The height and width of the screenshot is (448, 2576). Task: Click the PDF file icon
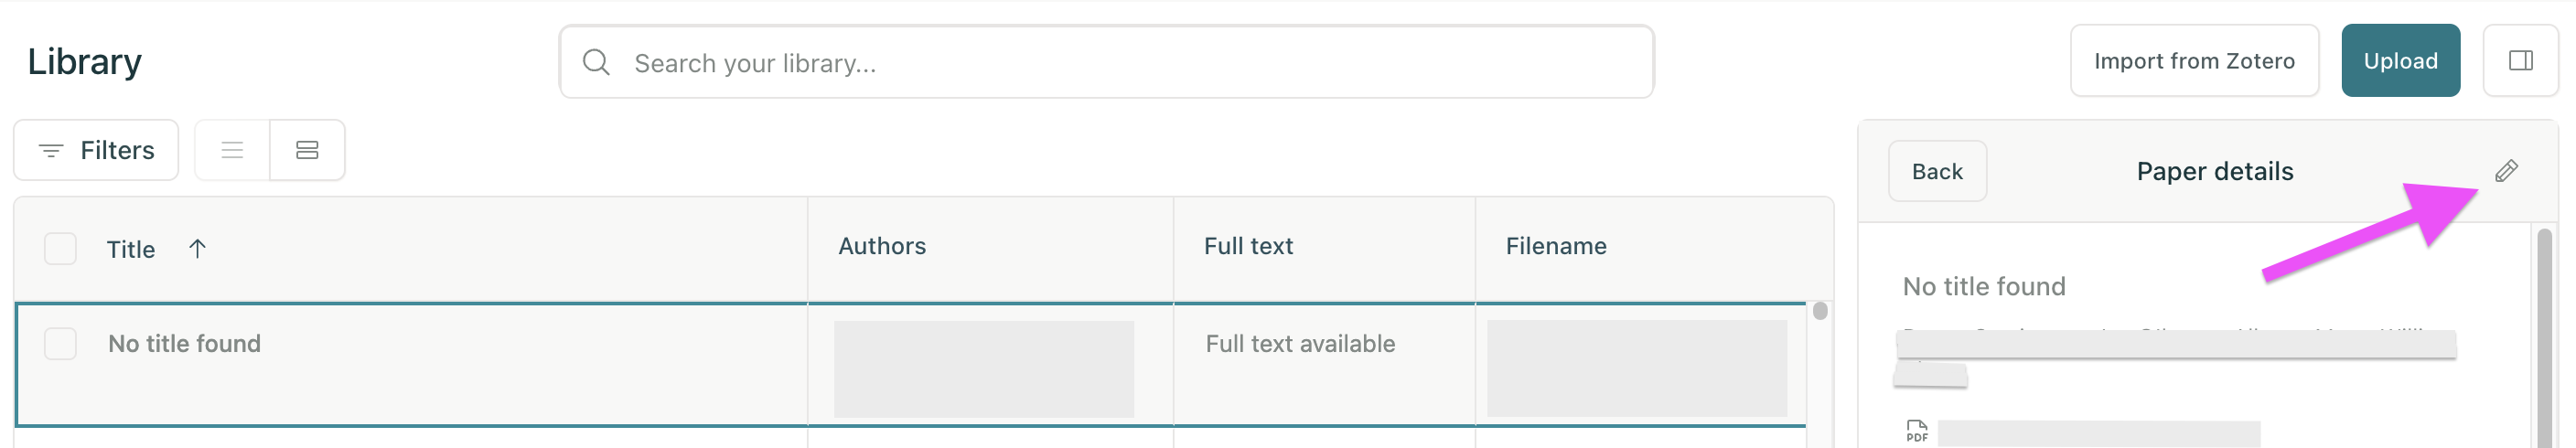(x=1916, y=431)
